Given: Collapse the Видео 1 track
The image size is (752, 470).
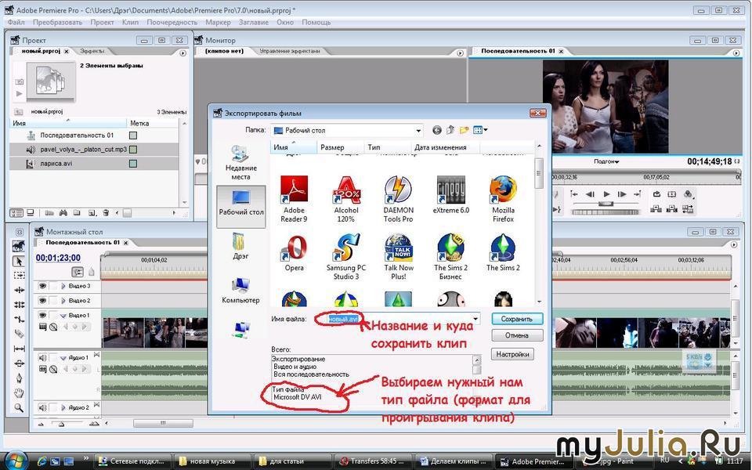Looking at the screenshot, I should point(63,315).
